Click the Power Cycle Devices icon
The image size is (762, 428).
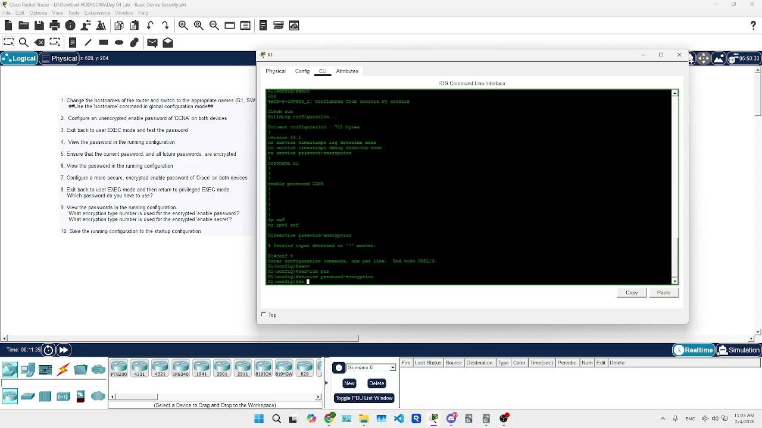49,350
